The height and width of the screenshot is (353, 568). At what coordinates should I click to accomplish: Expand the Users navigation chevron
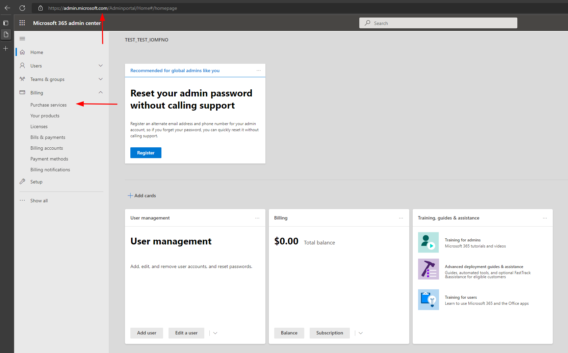(101, 65)
